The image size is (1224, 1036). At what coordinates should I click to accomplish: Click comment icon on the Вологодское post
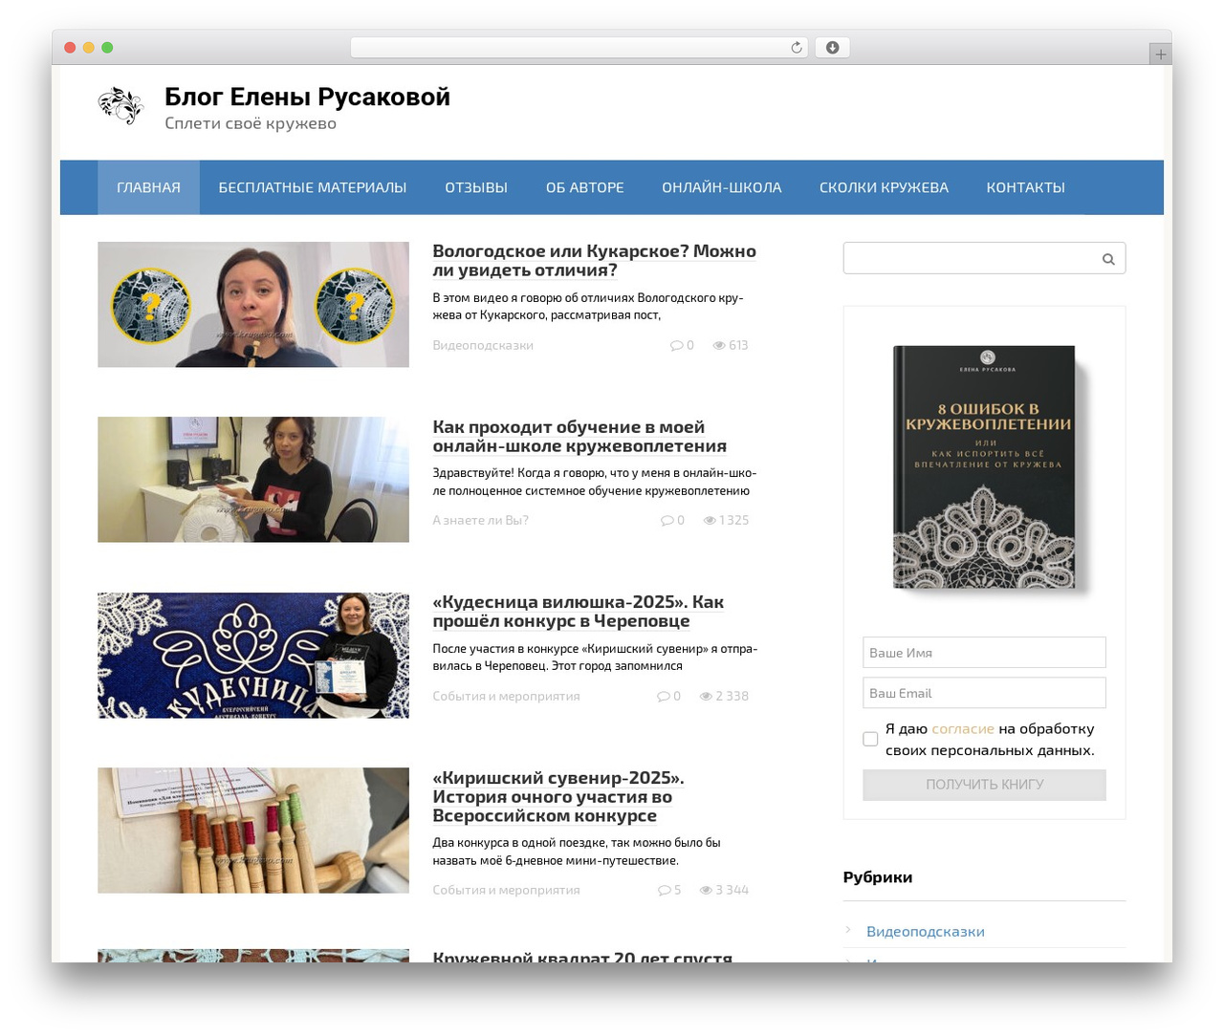pyautogui.click(x=676, y=345)
